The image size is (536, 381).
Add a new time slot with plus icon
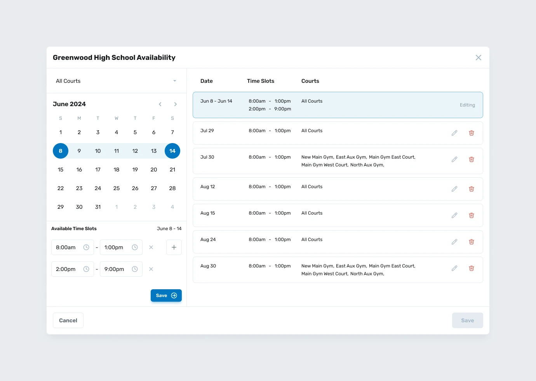(174, 247)
